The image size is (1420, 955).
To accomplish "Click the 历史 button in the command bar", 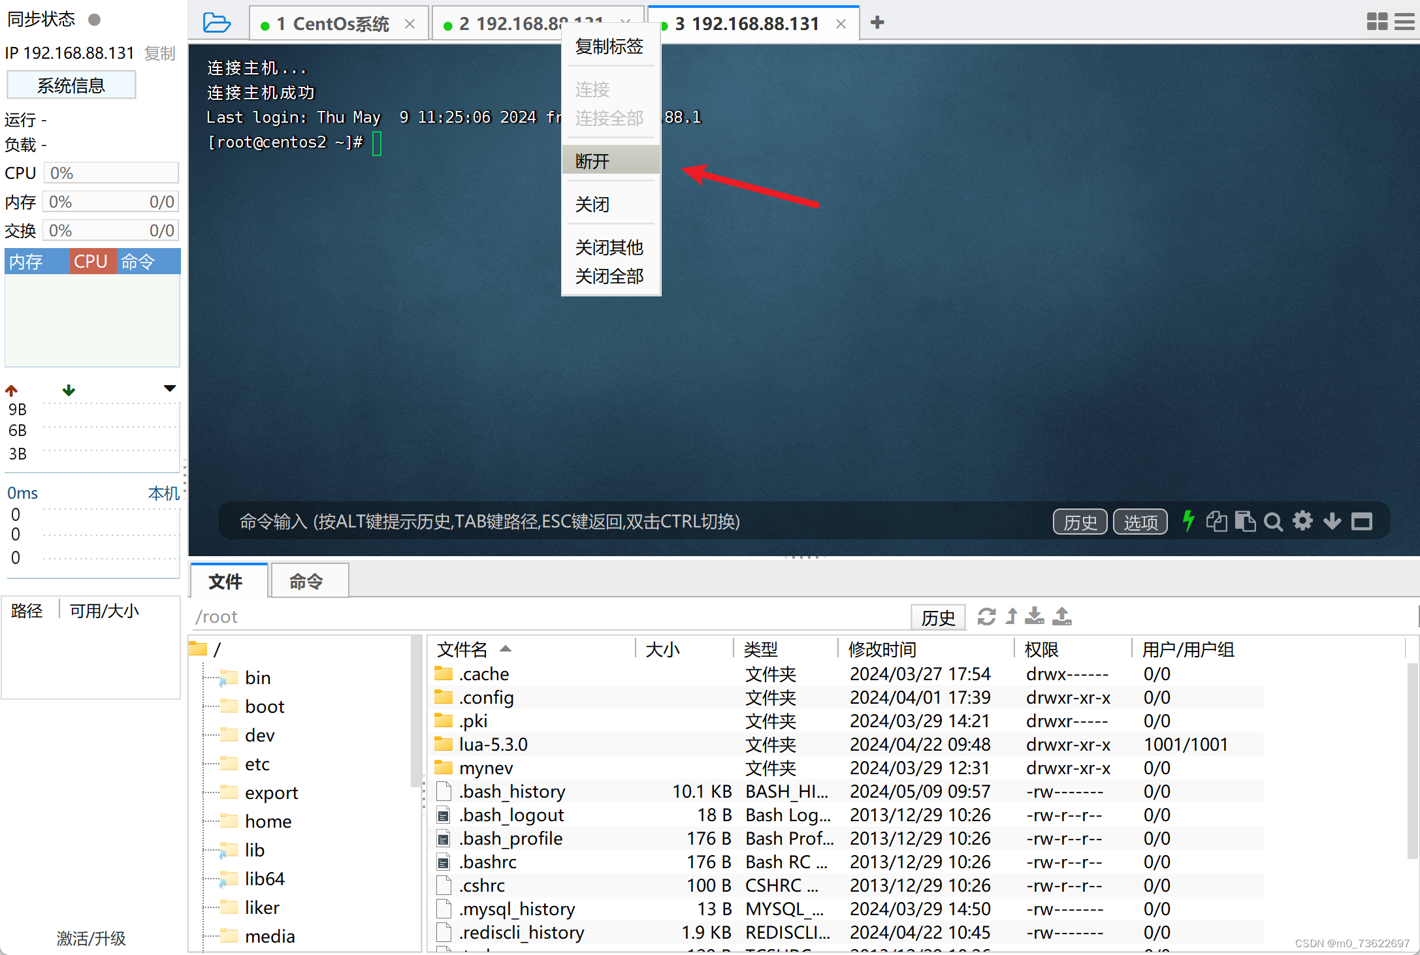I will (1080, 522).
